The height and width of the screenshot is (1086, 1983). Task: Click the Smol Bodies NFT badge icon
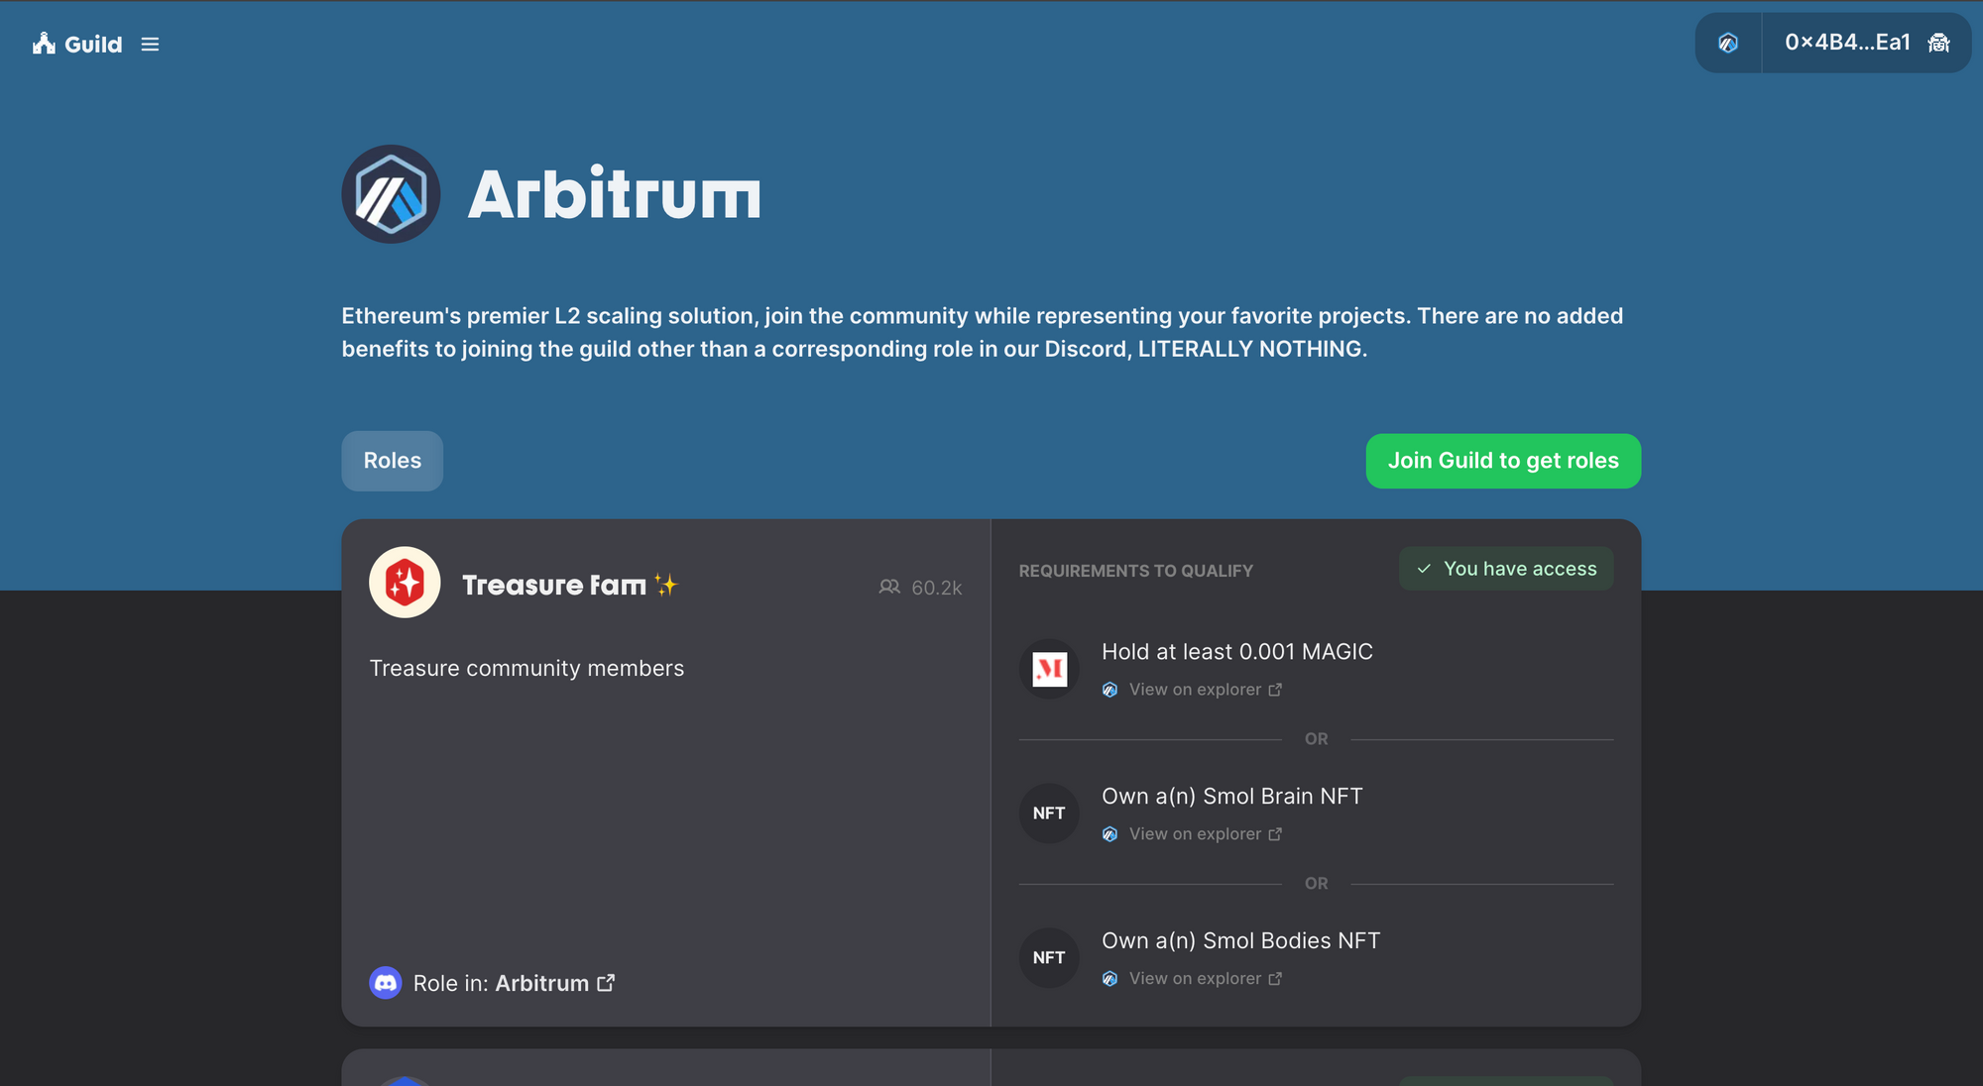click(1049, 958)
